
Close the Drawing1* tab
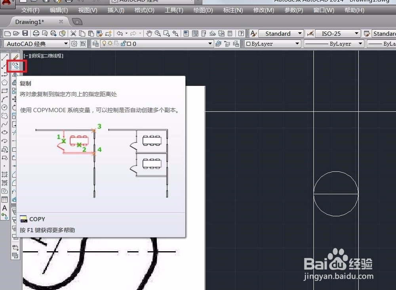(61, 22)
